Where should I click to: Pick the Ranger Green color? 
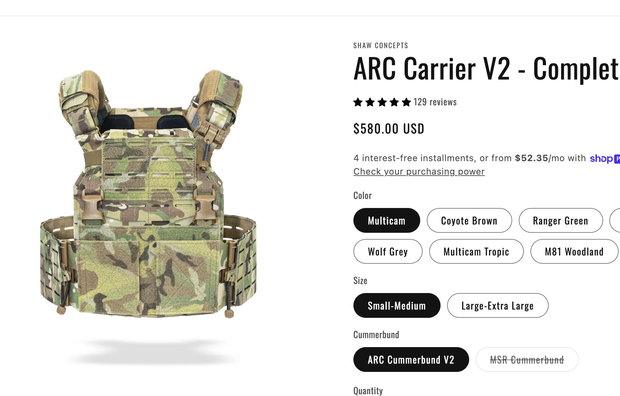click(560, 220)
